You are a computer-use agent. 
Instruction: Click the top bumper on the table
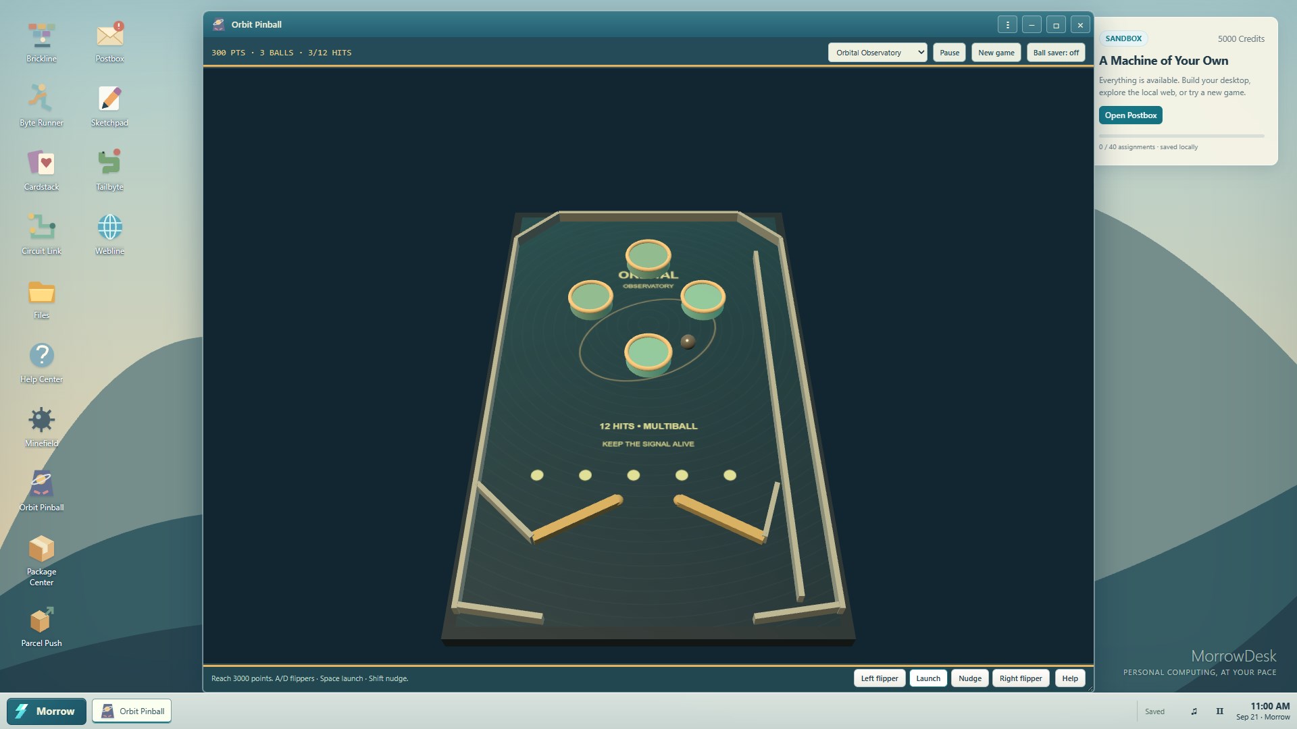(x=648, y=259)
